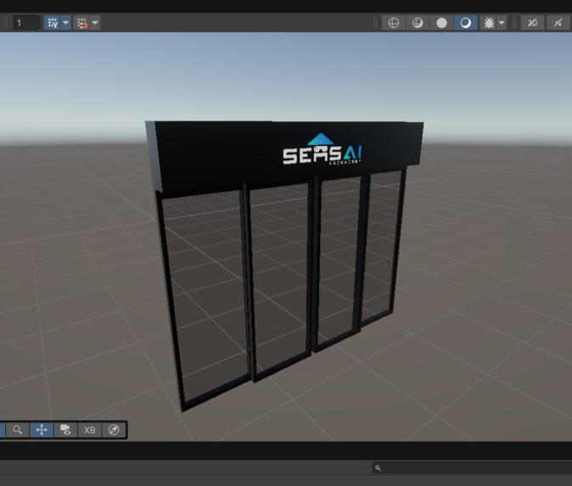Click the search field at bottom right
Screen dimensions: 572x486
(472, 468)
